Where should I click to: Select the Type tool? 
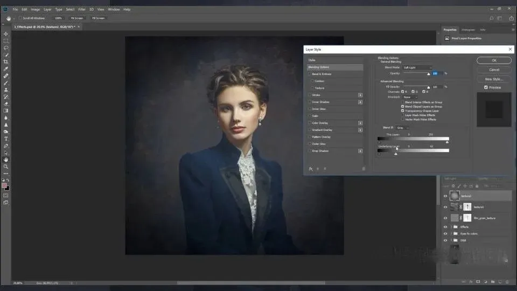pyautogui.click(x=6, y=138)
